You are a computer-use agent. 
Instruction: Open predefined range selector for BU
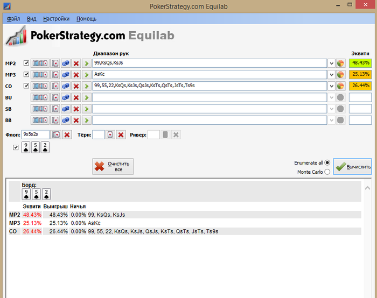pyautogui.click(x=40, y=97)
